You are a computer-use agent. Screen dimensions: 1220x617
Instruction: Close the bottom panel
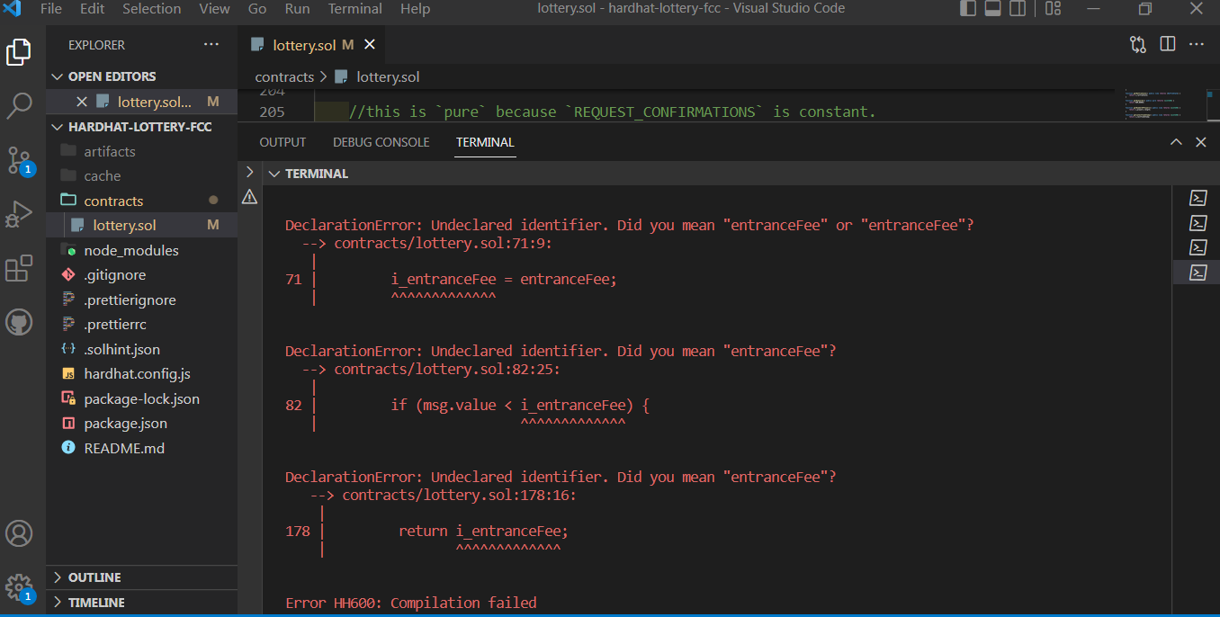click(x=1200, y=142)
